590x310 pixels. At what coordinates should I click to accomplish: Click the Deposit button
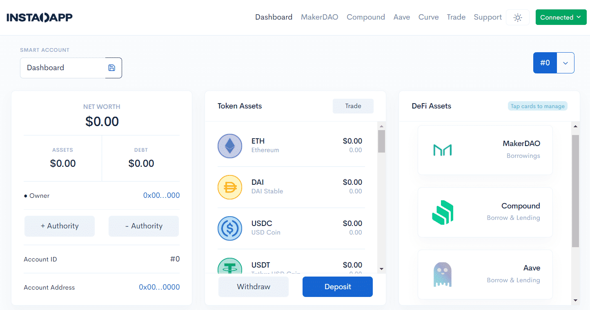click(338, 287)
